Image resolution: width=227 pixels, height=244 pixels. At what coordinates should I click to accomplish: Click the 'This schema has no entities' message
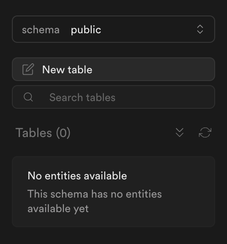[94, 194]
